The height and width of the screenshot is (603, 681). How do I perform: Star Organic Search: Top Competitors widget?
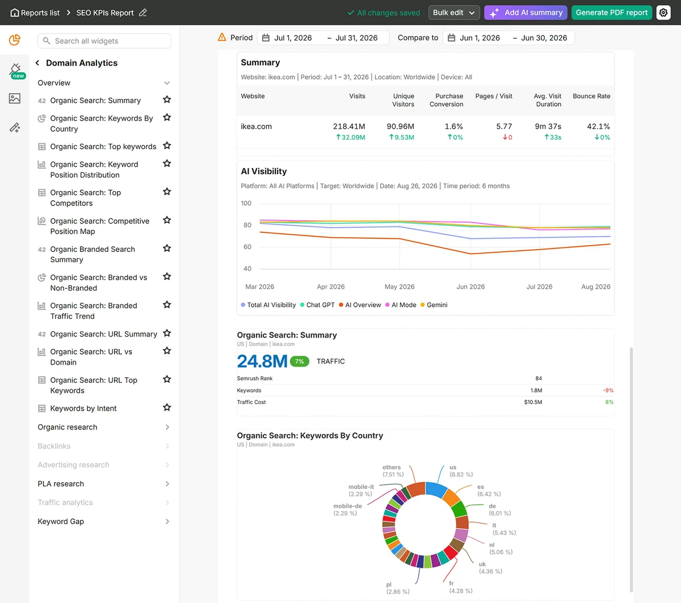tap(167, 192)
